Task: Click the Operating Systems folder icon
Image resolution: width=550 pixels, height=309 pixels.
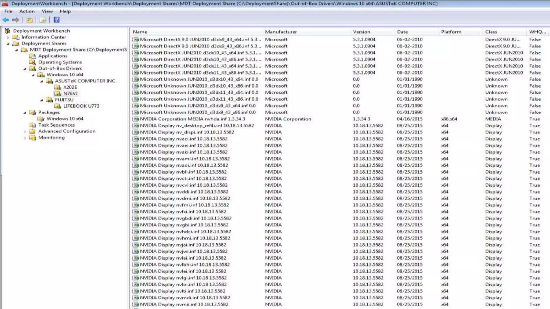Action: pyautogui.click(x=33, y=62)
